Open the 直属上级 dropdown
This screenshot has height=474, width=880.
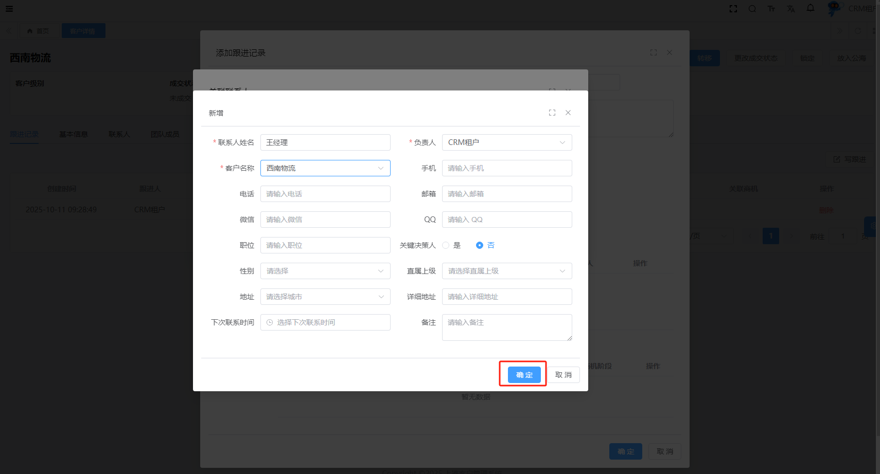pos(507,271)
